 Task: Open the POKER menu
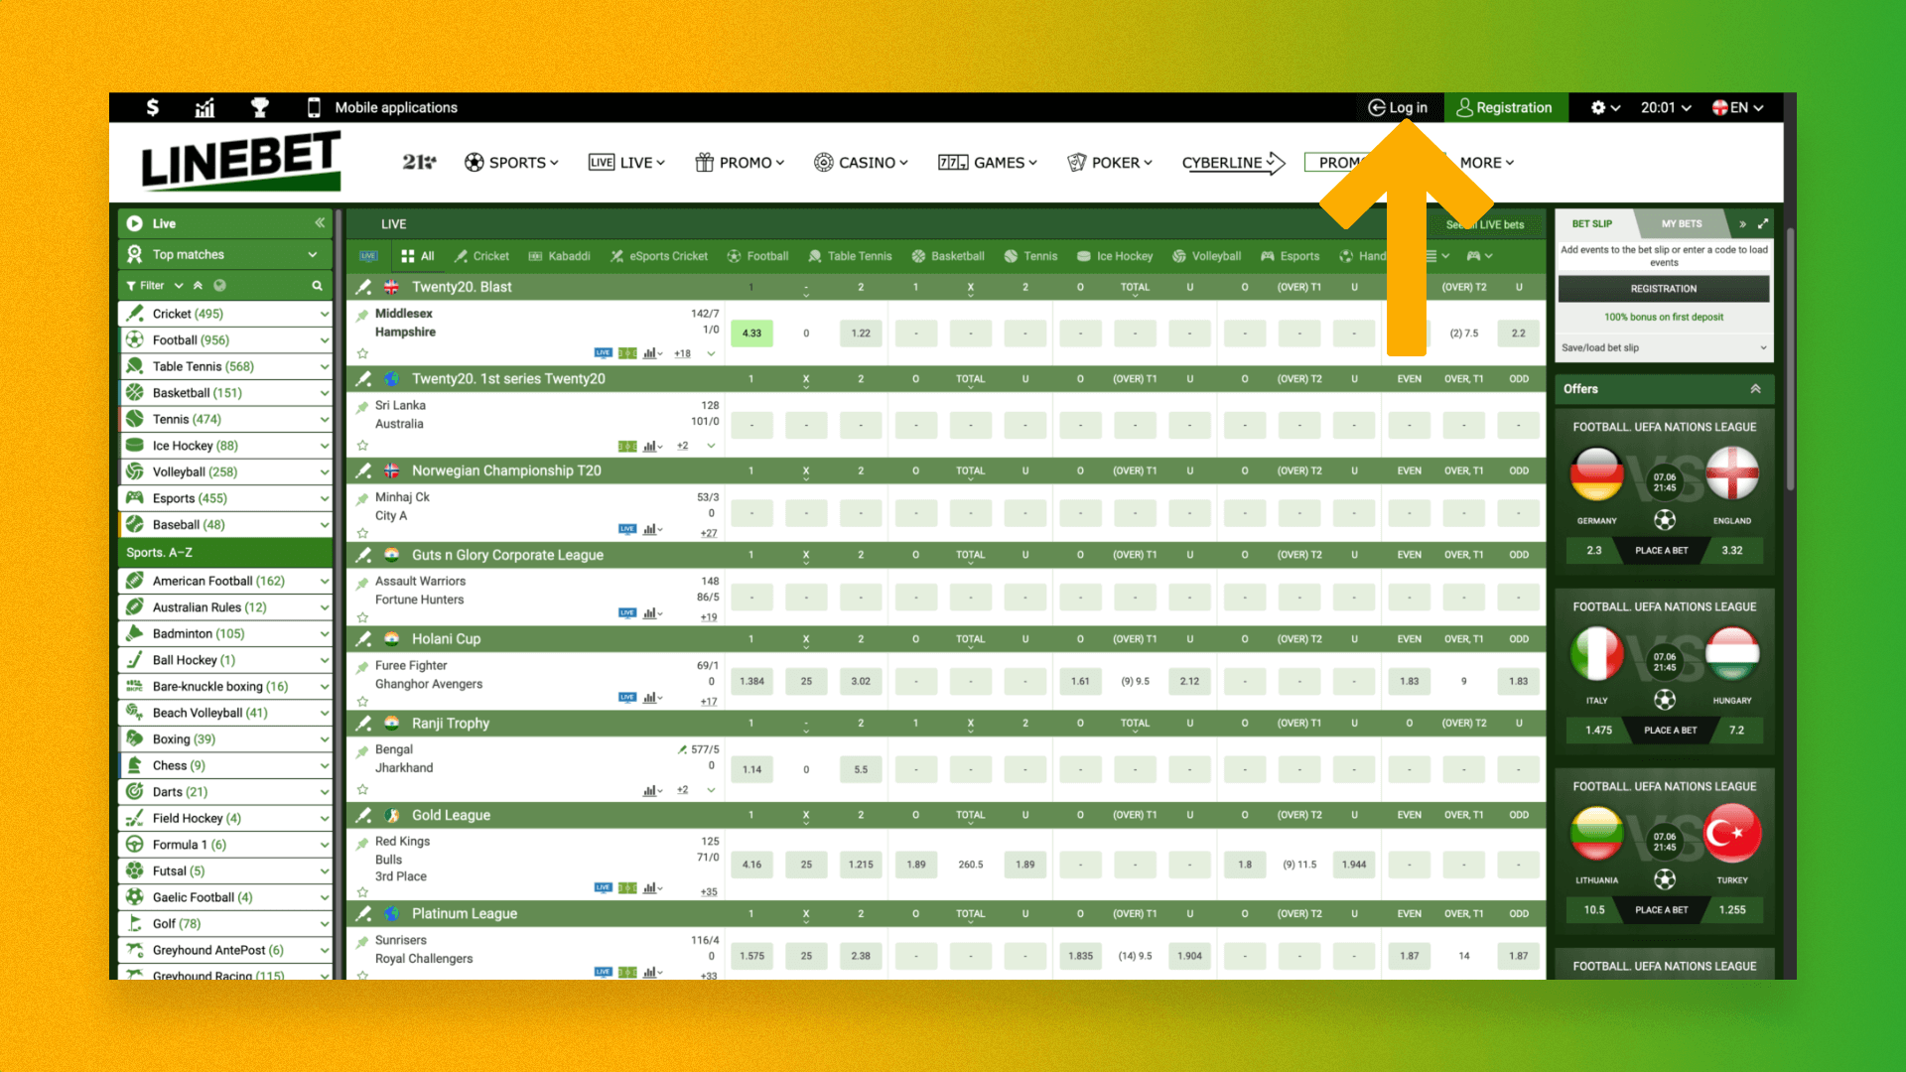1110,162
